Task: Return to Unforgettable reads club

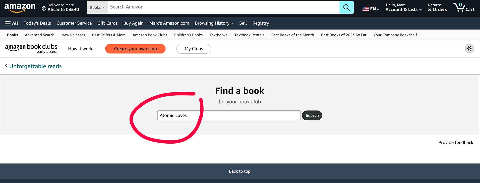Action: tap(35, 66)
